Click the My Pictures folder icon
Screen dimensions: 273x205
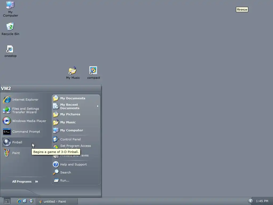[x=56, y=114]
